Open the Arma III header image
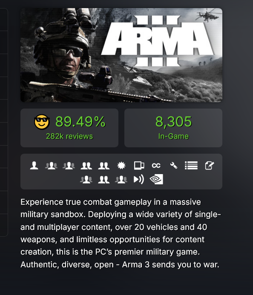 click(x=121, y=55)
